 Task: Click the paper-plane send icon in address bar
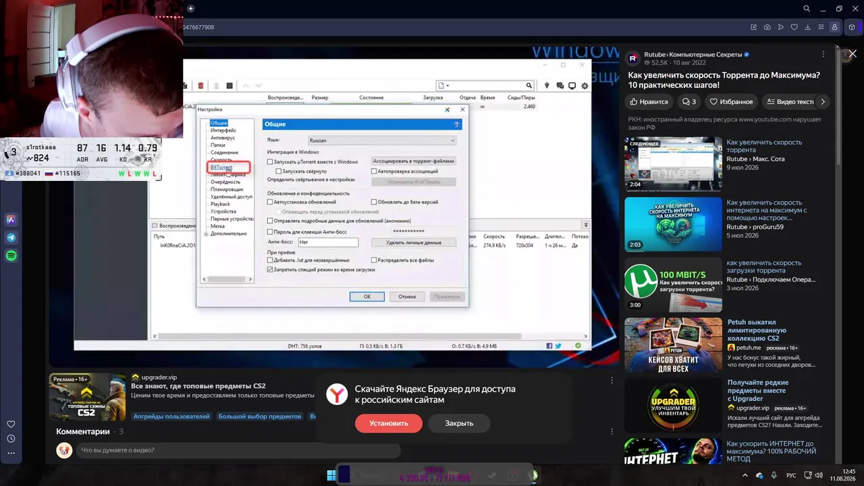(781, 27)
